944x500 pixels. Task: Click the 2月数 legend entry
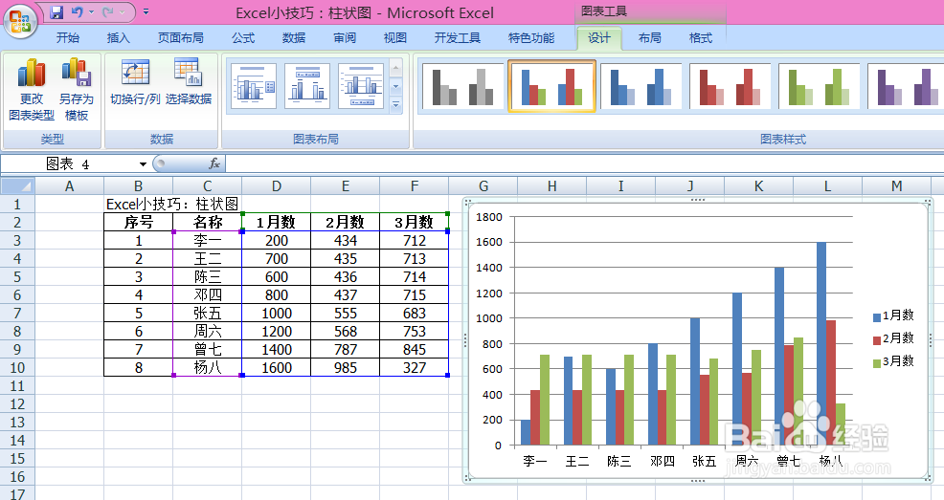tap(893, 338)
